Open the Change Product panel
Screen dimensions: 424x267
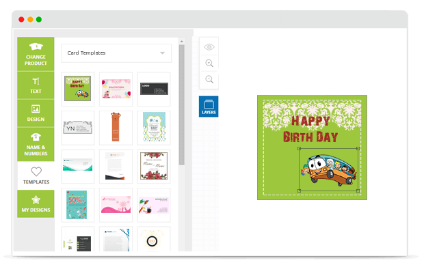click(36, 54)
